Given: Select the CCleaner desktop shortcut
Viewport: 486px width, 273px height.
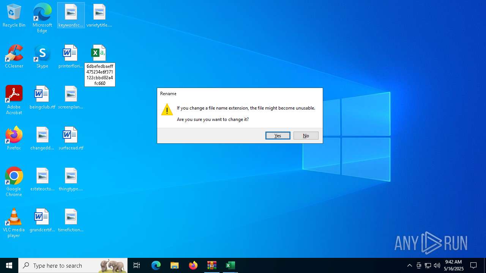Looking at the screenshot, I should pos(14,56).
